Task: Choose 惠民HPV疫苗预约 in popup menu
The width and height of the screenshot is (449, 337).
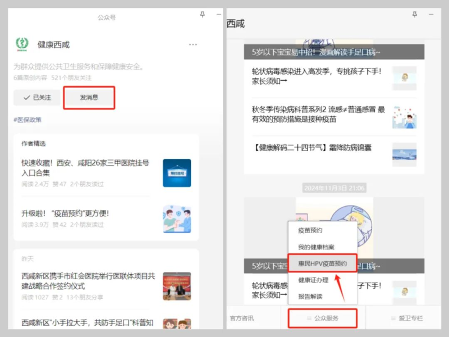Action: coord(322,263)
